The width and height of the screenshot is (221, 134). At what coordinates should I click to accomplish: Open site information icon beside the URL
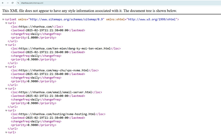tap(18, 3)
